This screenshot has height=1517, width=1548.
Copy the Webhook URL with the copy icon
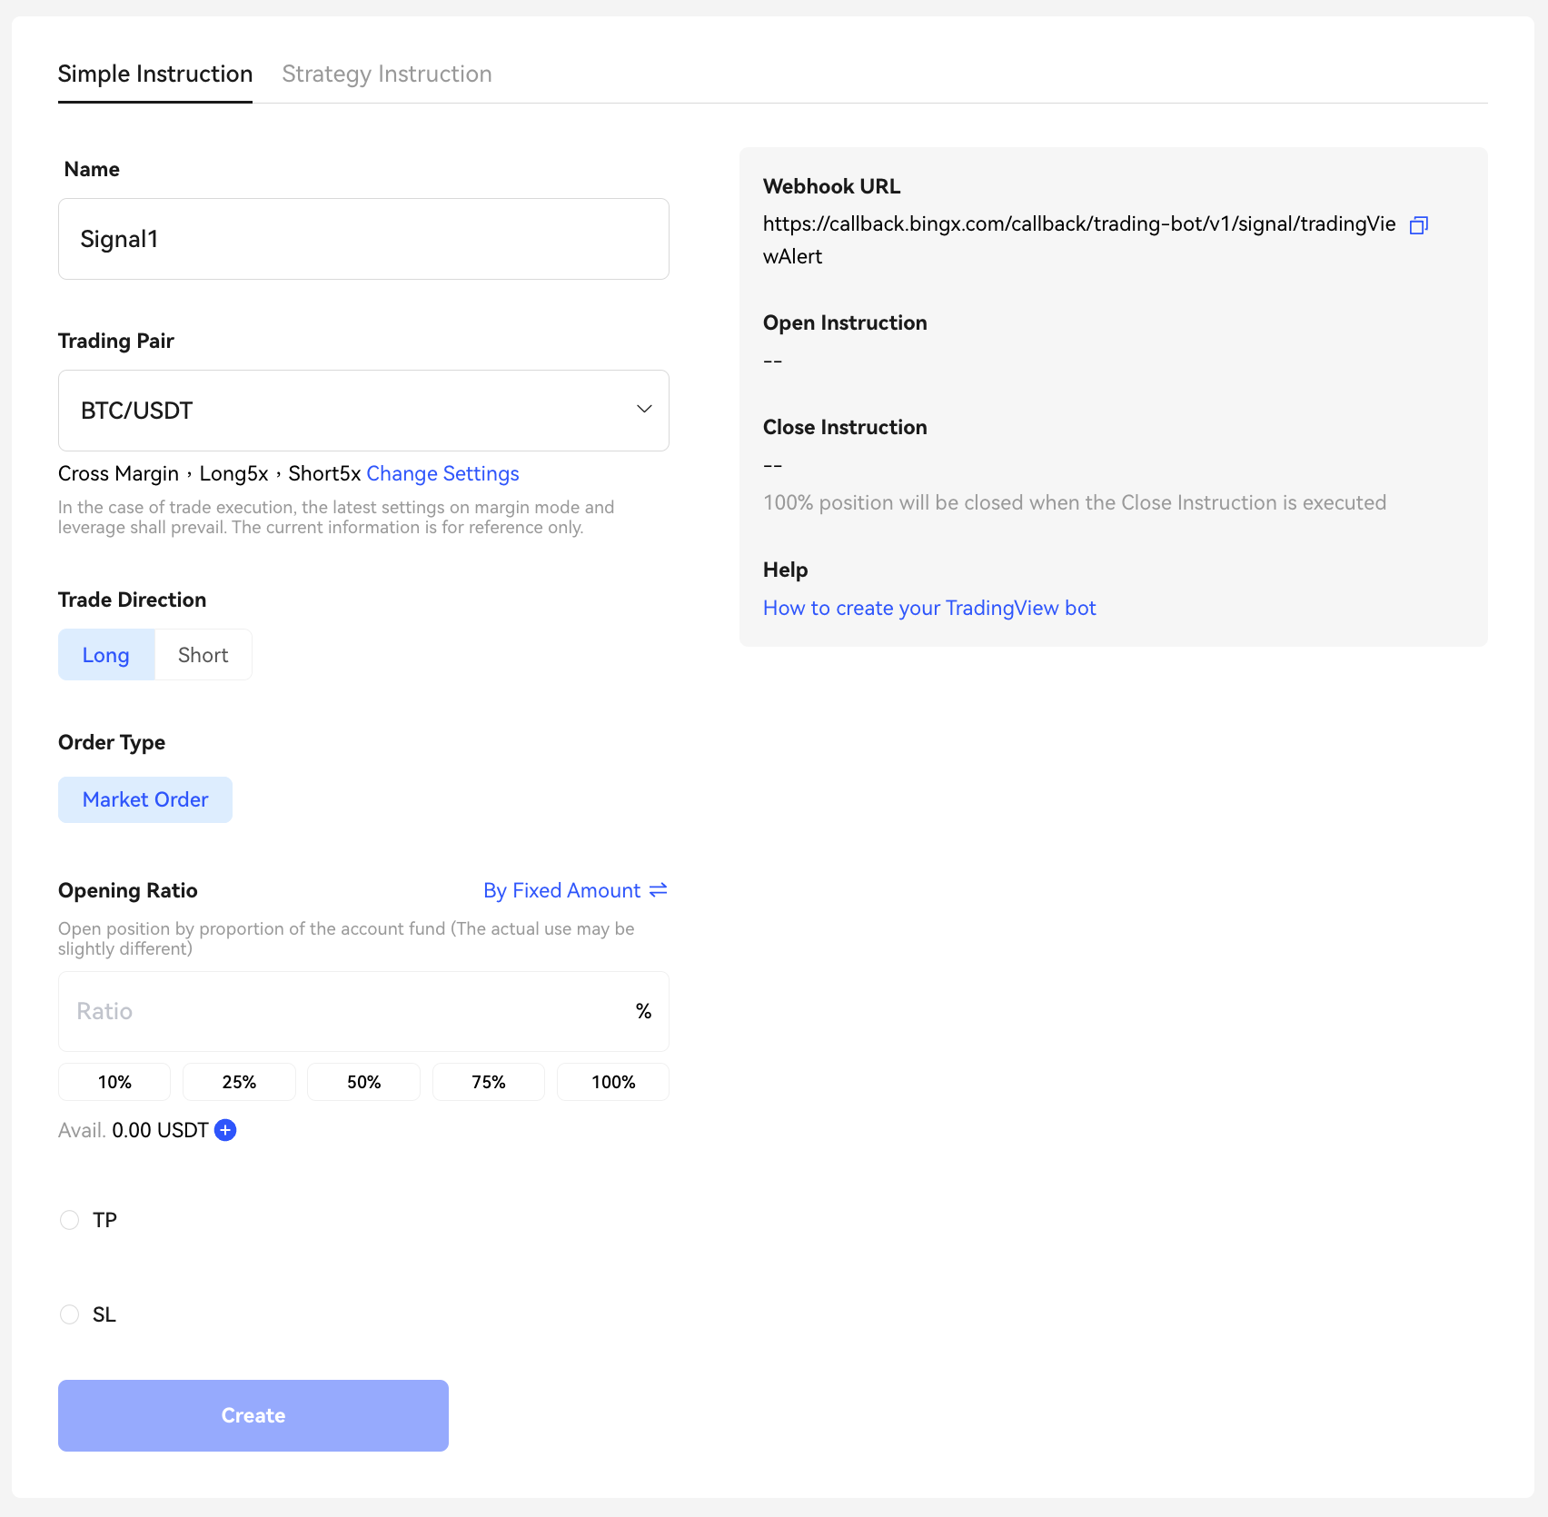pyautogui.click(x=1418, y=225)
